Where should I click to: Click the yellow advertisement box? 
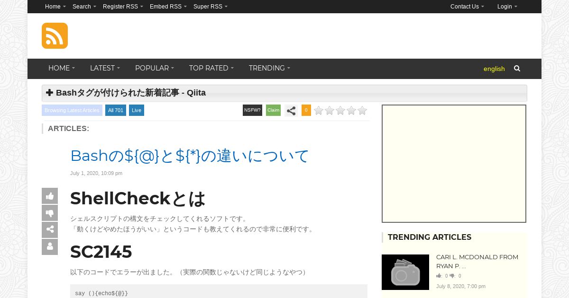[x=454, y=164]
